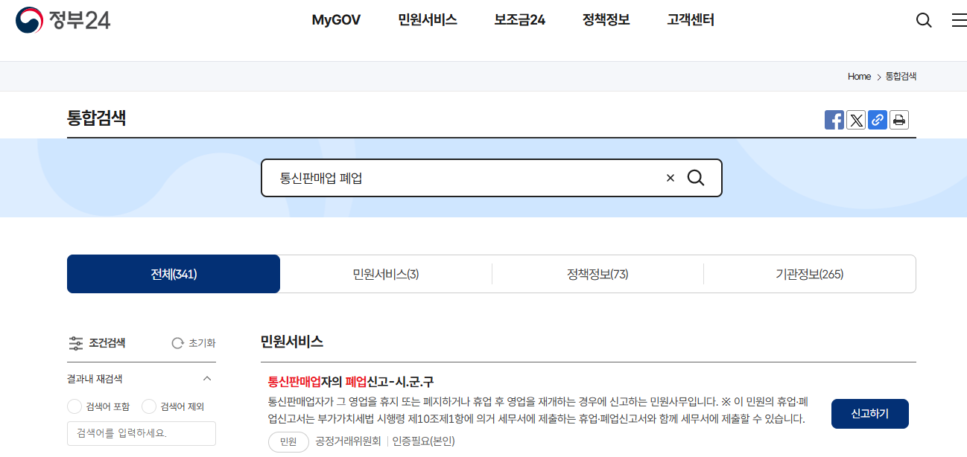Copy the page URL link

pyautogui.click(x=877, y=120)
